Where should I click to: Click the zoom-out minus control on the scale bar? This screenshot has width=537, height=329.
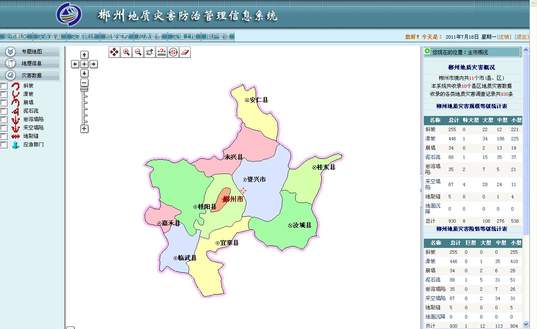pos(84,82)
